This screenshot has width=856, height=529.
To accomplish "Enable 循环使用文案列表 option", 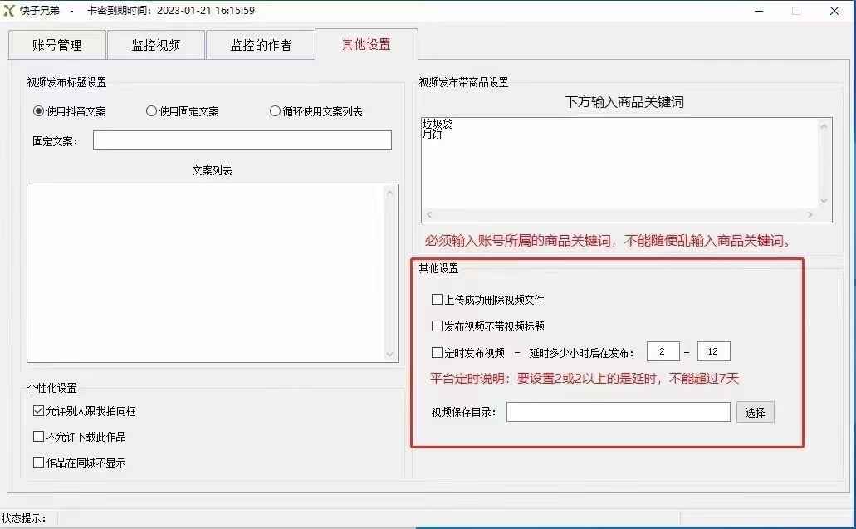I will coord(274,110).
